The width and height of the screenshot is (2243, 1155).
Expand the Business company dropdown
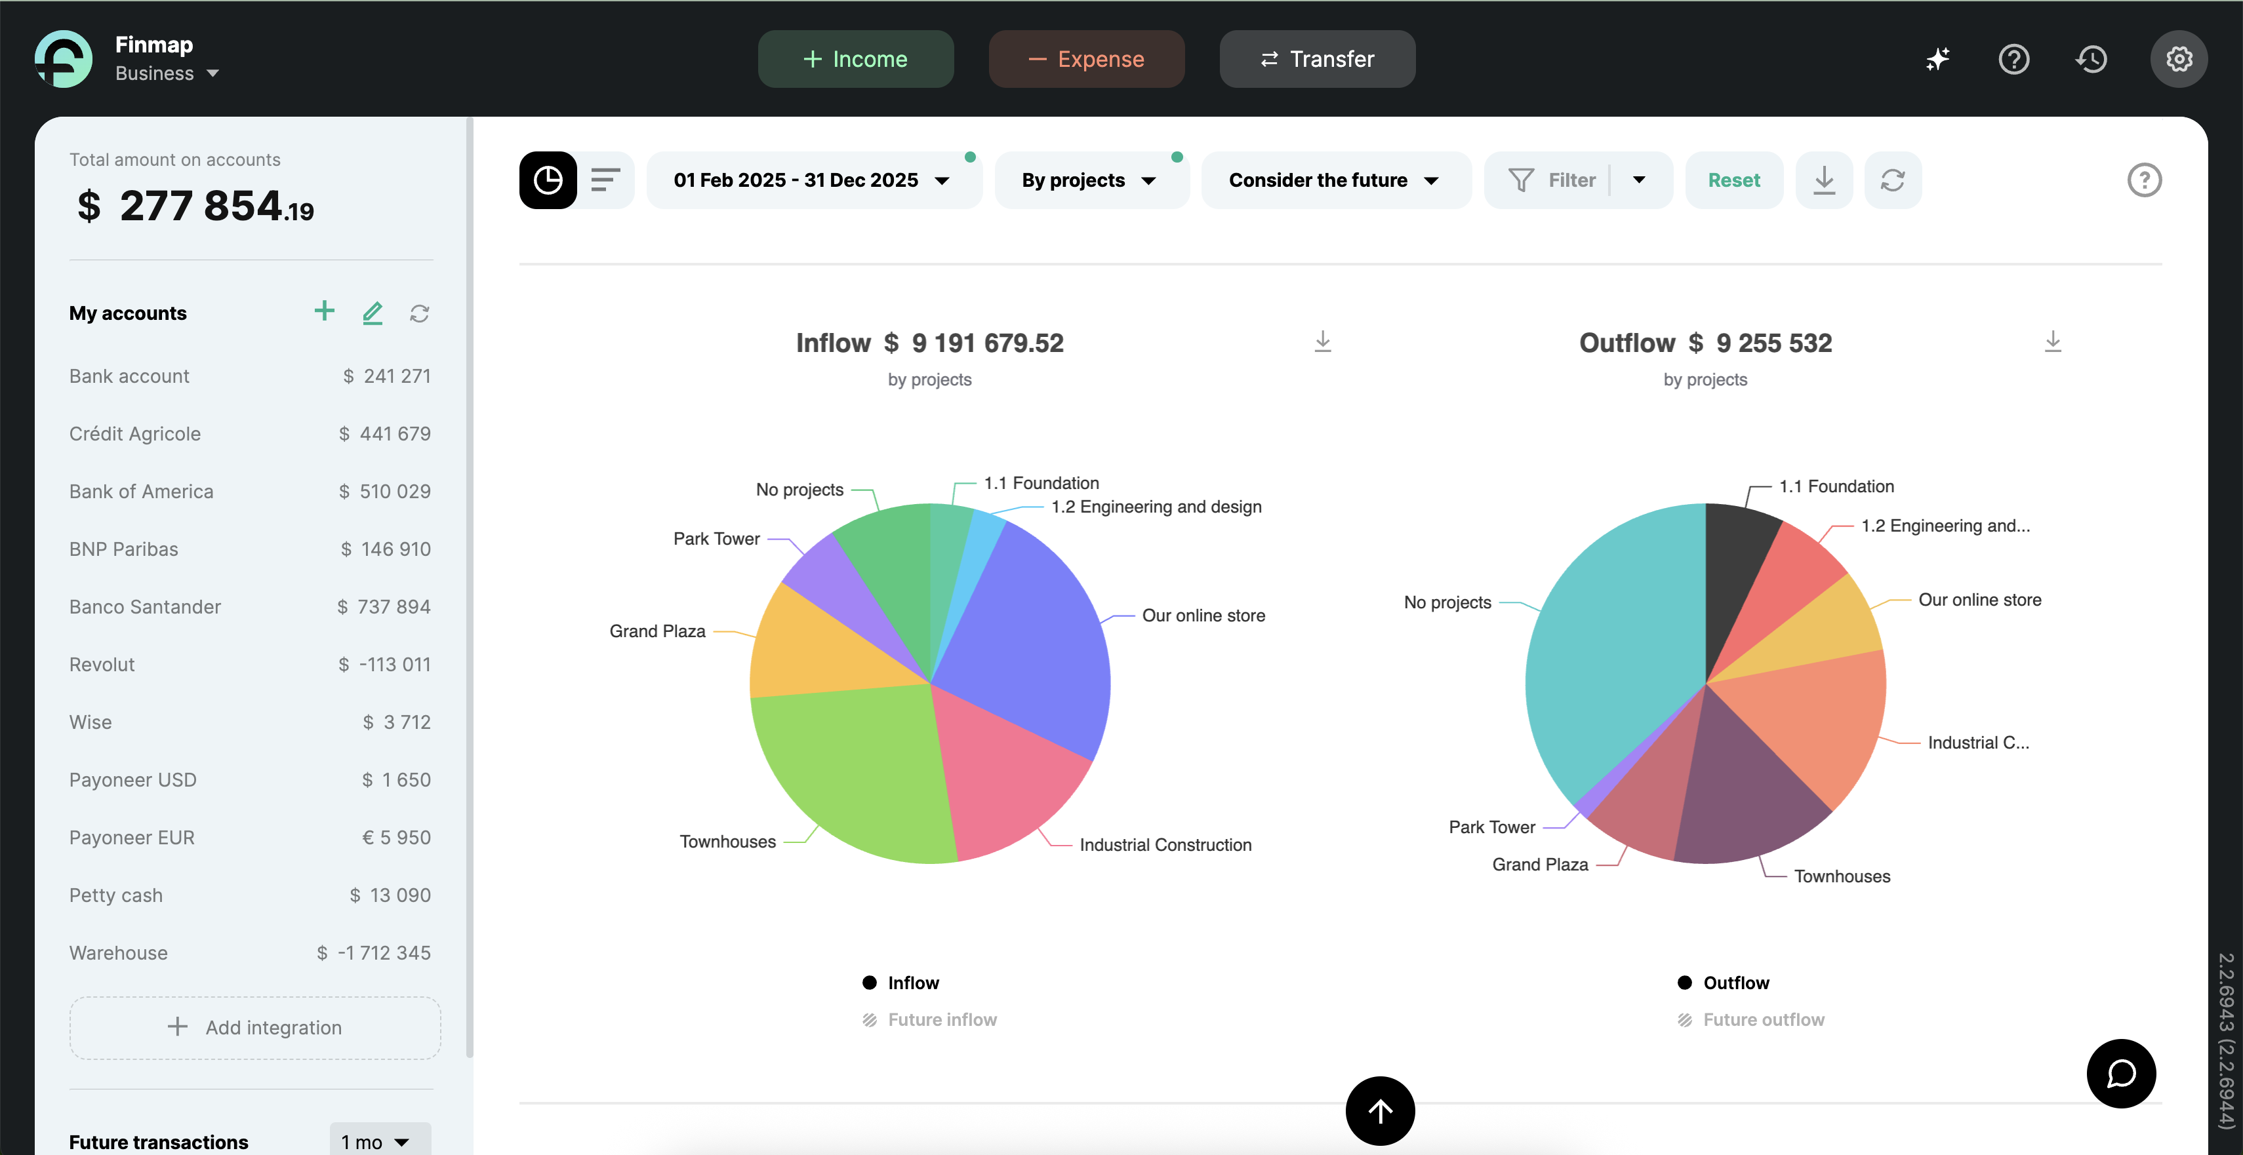tap(167, 73)
